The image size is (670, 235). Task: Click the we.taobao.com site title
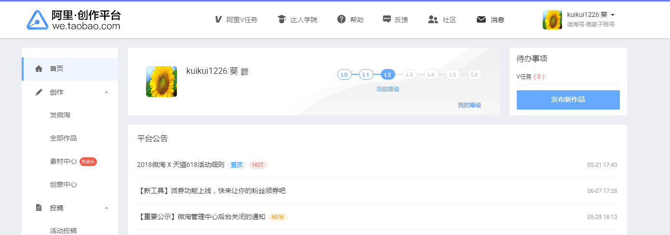(86, 26)
